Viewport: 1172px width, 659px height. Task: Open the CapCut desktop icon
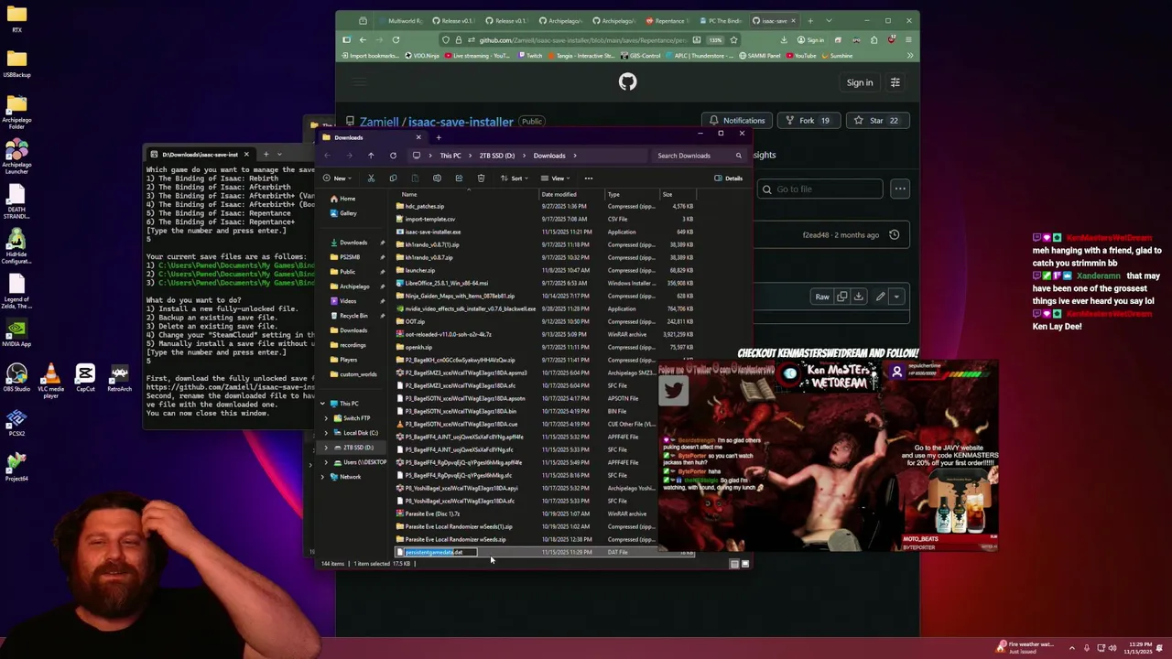(85, 377)
